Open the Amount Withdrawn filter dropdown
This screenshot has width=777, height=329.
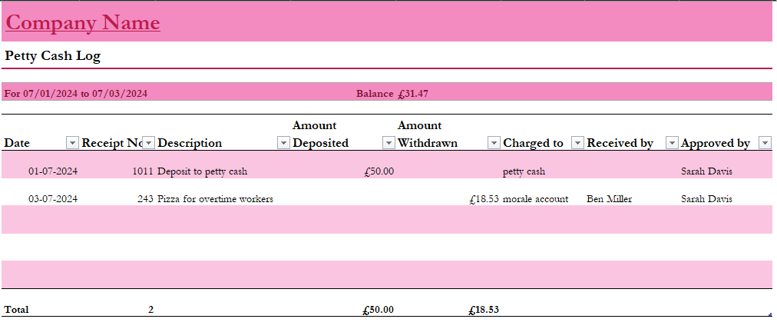(x=494, y=142)
